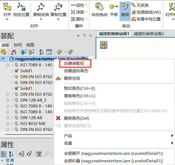Choose 创建装配组 from context menu
This screenshot has width=175, height=165.
tap(74, 63)
